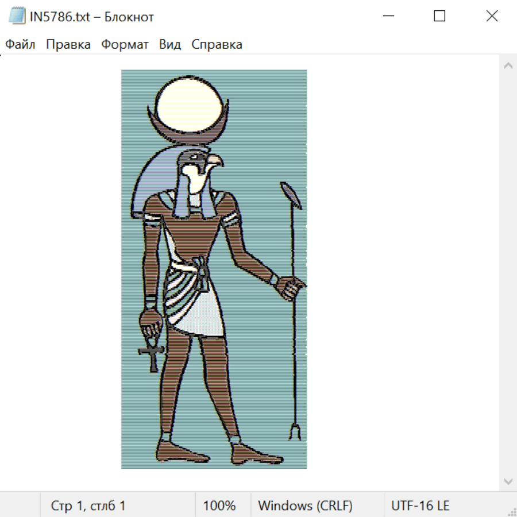Image resolution: width=517 pixels, height=517 pixels.
Task: Minimize the Блокнот window
Action: [387, 16]
